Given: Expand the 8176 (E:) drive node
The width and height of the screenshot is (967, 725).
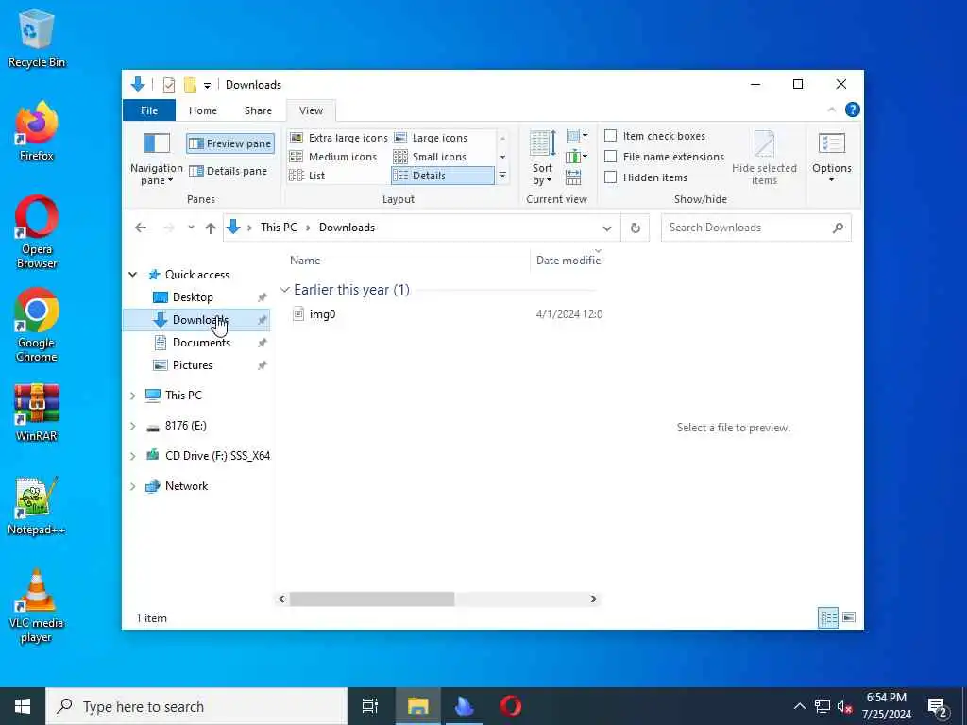Looking at the screenshot, I should coord(132,426).
